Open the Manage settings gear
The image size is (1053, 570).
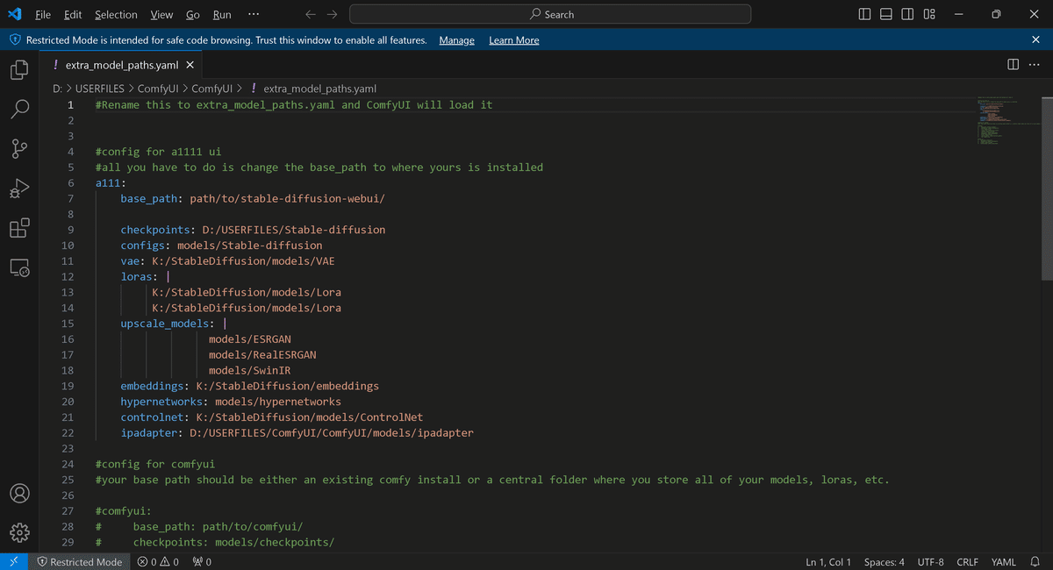tap(19, 532)
